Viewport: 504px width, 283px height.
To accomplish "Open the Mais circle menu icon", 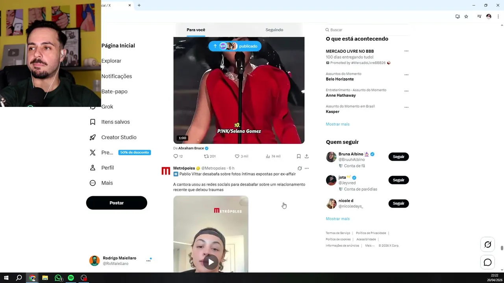I will [93, 183].
